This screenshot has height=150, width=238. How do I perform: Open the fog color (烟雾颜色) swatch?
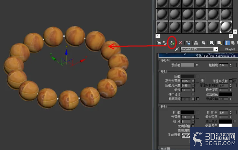225,126
